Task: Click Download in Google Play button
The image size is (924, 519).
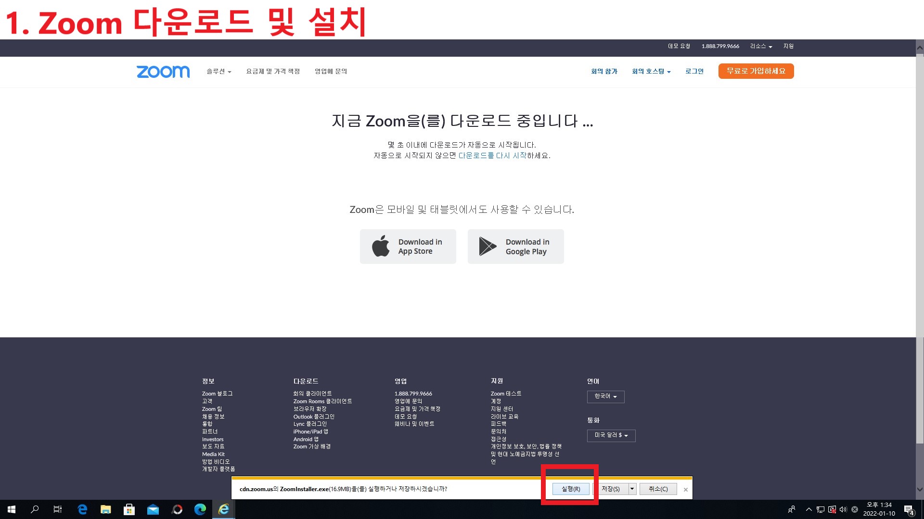Action: 516,247
